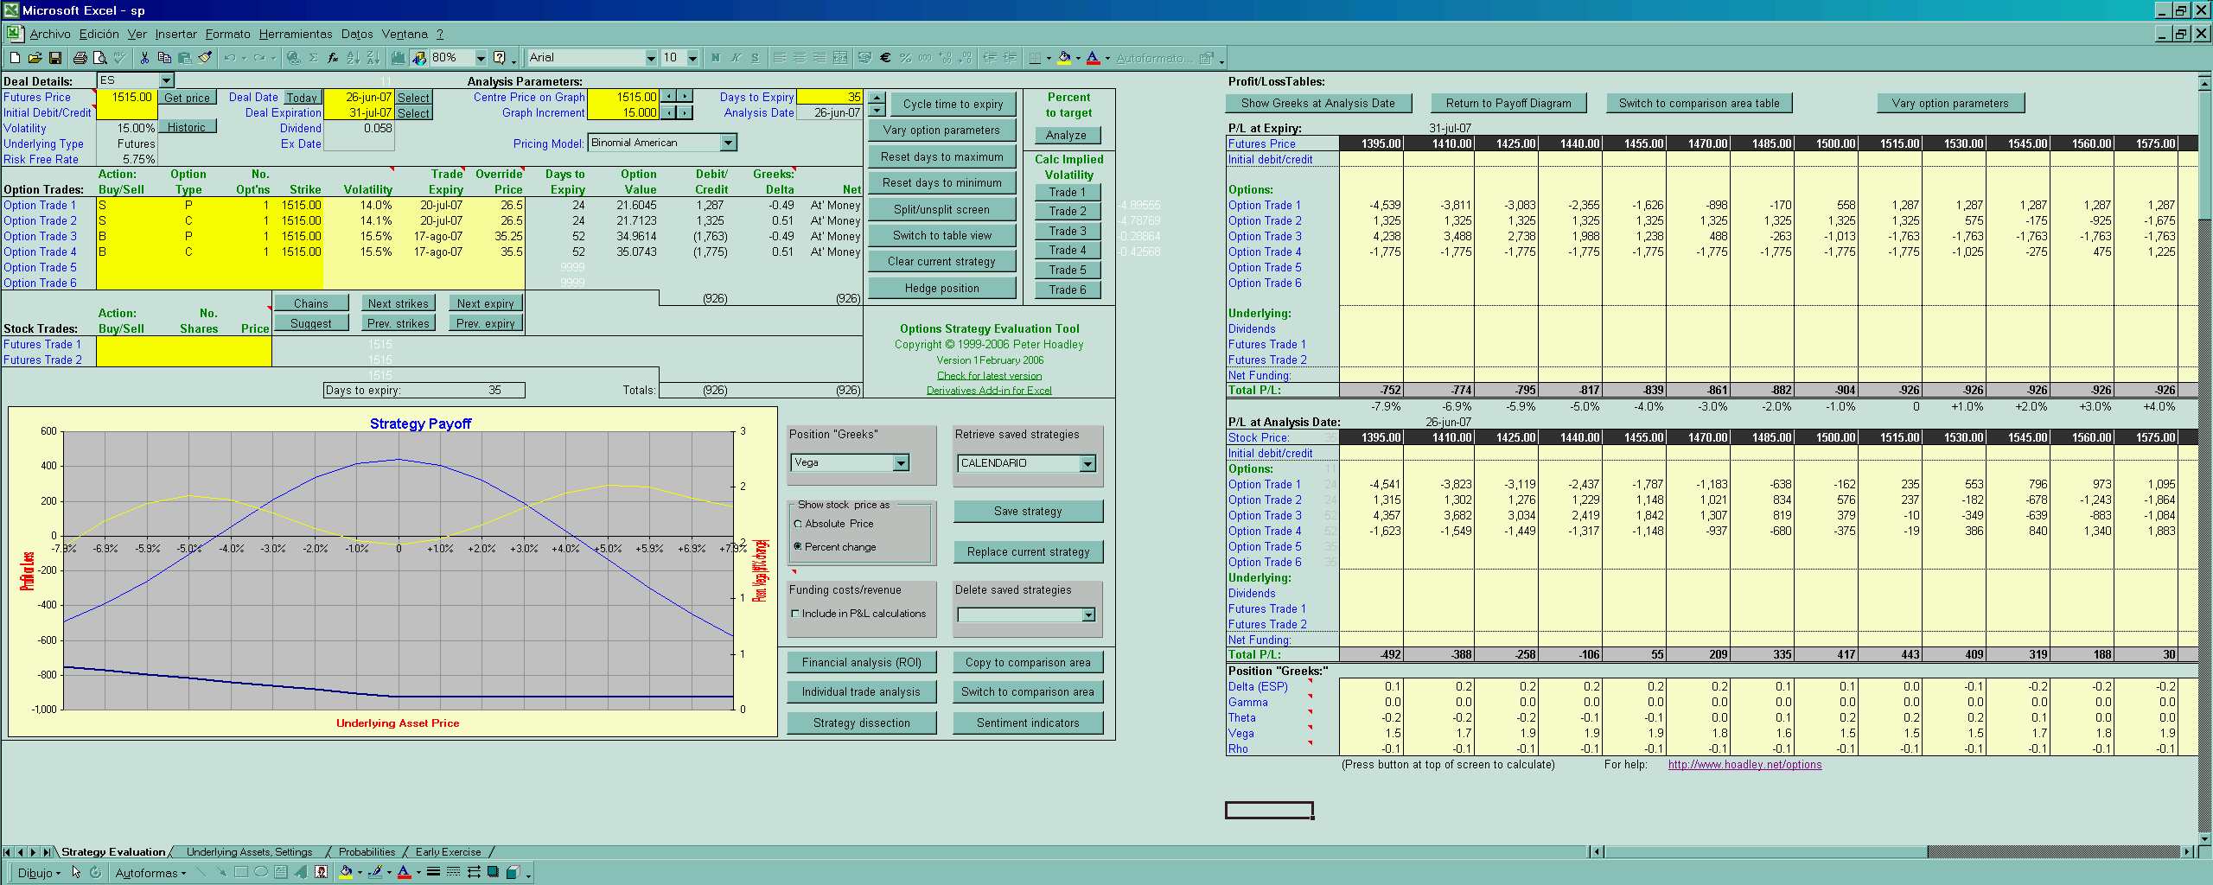Click the Hedge position button

[x=941, y=289]
